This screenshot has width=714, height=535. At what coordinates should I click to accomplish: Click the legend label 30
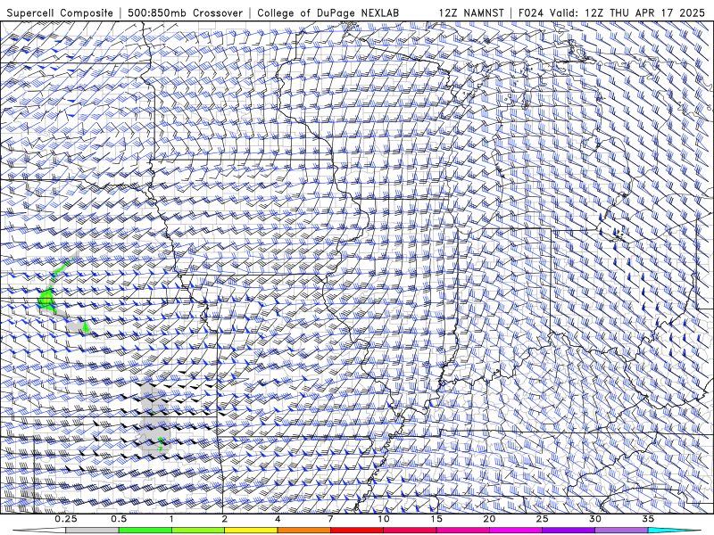(594, 519)
